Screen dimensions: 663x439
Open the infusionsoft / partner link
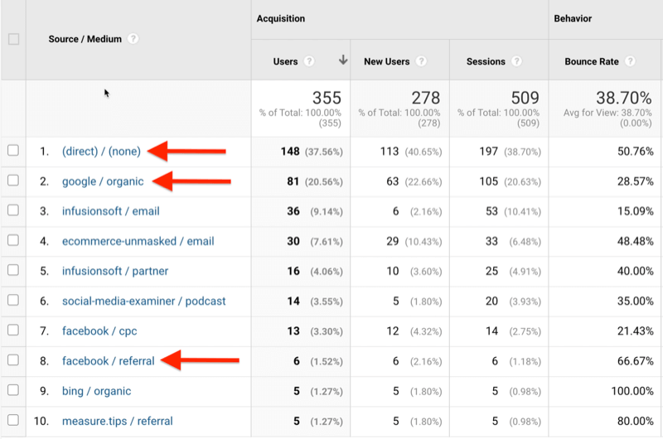(115, 271)
